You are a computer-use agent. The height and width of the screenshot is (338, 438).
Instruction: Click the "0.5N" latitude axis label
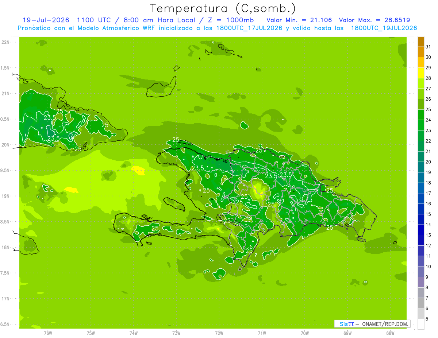click(x=5, y=119)
